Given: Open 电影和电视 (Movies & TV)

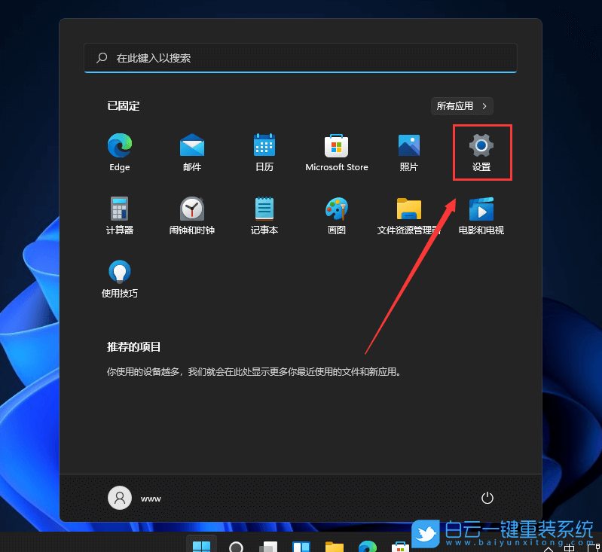Looking at the screenshot, I should click(481, 215).
